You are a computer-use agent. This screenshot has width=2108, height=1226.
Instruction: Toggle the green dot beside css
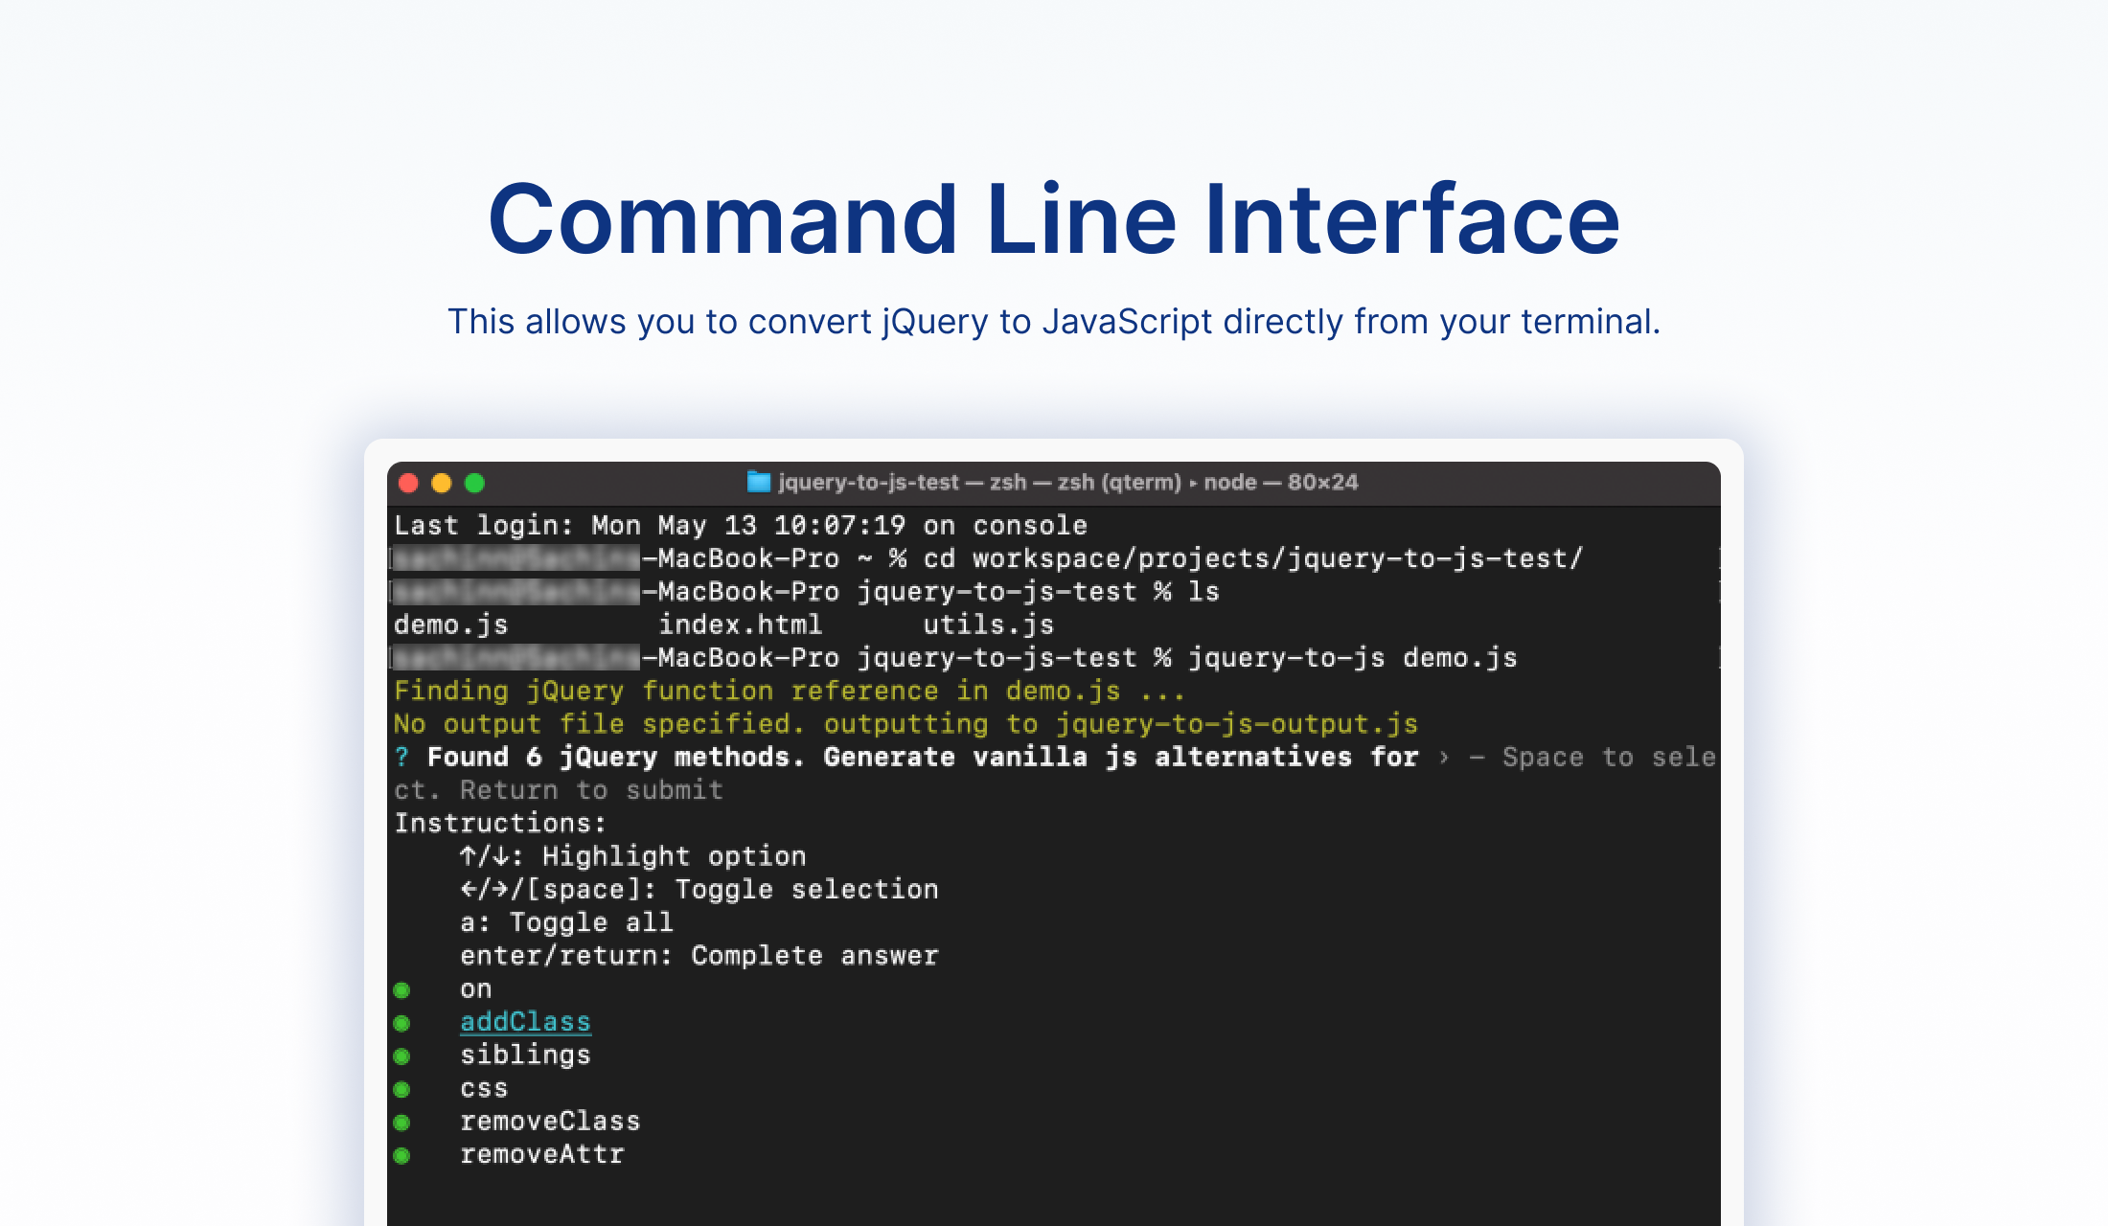tap(401, 1089)
